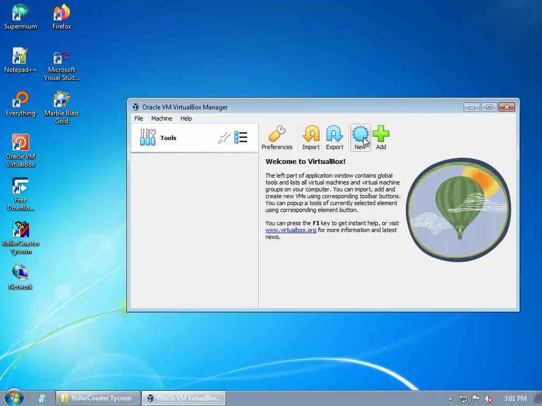Select the Firefox desktop shortcut

61,17
